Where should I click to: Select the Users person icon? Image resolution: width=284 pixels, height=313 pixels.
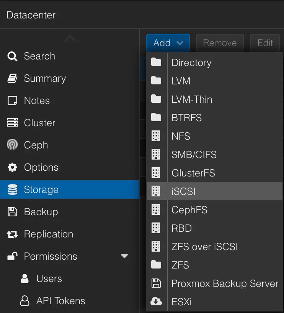pyautogui.click(x=24, y=278)
